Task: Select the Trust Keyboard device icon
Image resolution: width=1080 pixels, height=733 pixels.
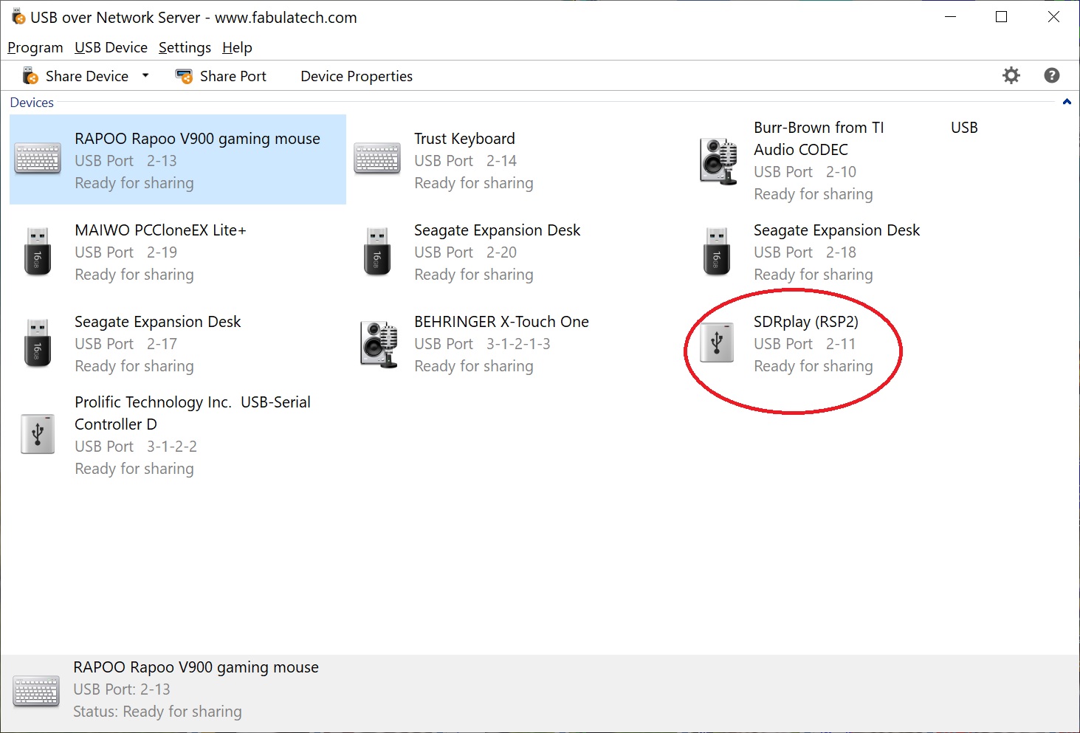Action: click(377, 159)
